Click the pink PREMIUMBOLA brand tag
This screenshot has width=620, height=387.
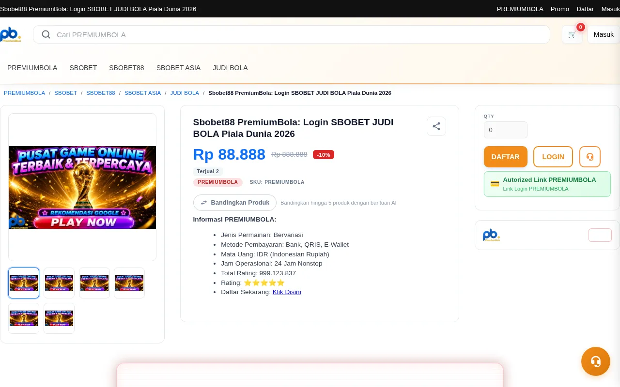(x=218, y=182)
